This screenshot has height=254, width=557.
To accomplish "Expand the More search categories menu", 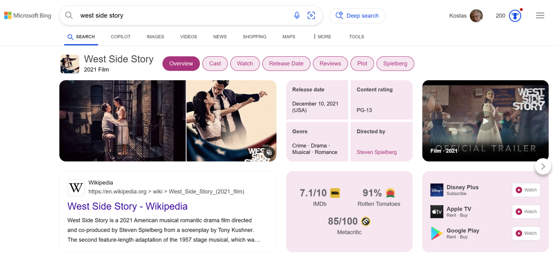I will [x=322, y=37].
